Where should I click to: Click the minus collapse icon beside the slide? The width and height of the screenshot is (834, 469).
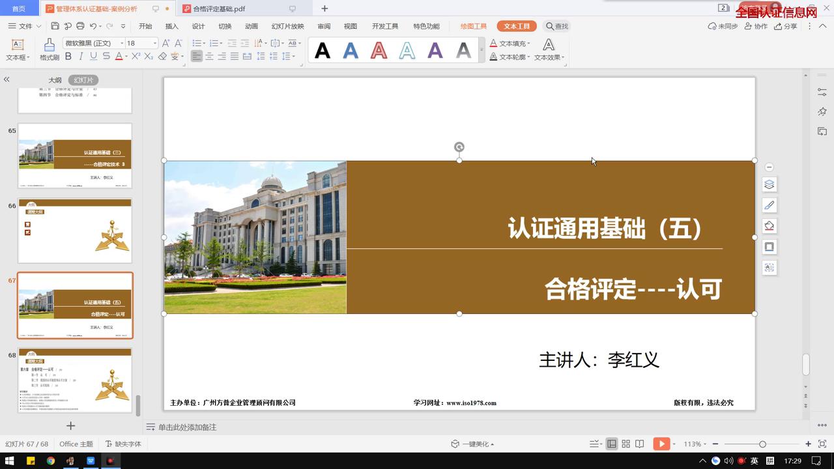point(769,167)
